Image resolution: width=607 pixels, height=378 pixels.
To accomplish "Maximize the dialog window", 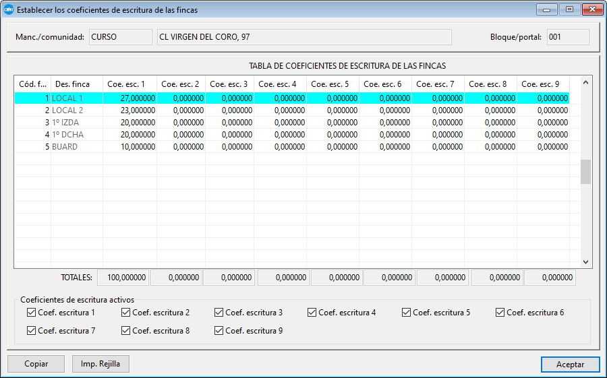I will point(569,9).
